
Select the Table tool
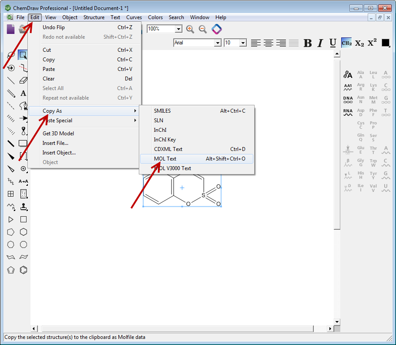click(11, 194)
